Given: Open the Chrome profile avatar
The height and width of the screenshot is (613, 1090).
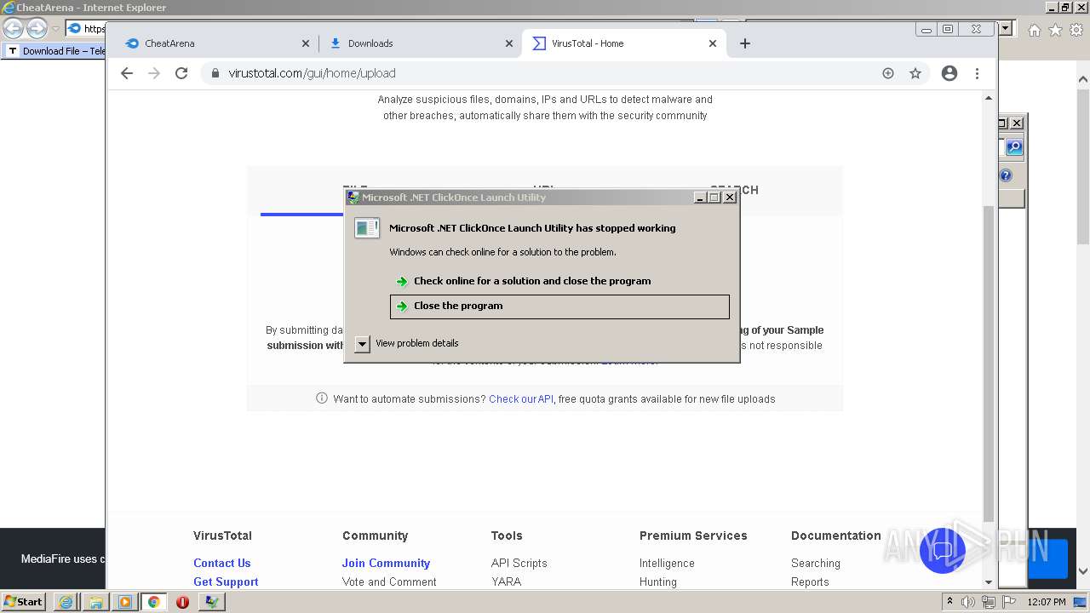Looking at the screenshot, I should [949, 73].
